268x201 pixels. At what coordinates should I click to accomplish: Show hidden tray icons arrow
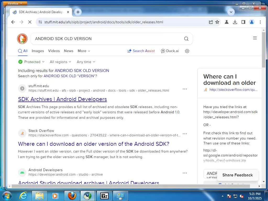(x=222, y=196)
